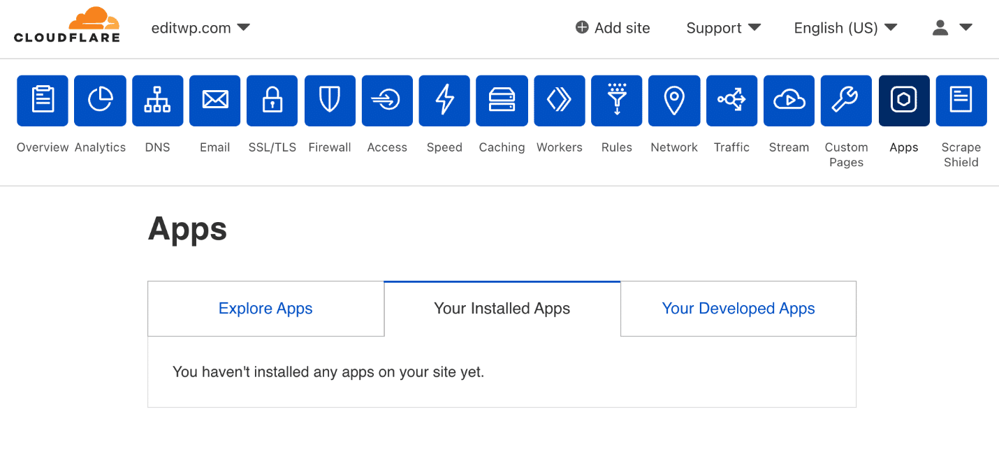
Task: Switch to the Explore Apps tab
Action: pyautogui.click(x=265, y=309)
